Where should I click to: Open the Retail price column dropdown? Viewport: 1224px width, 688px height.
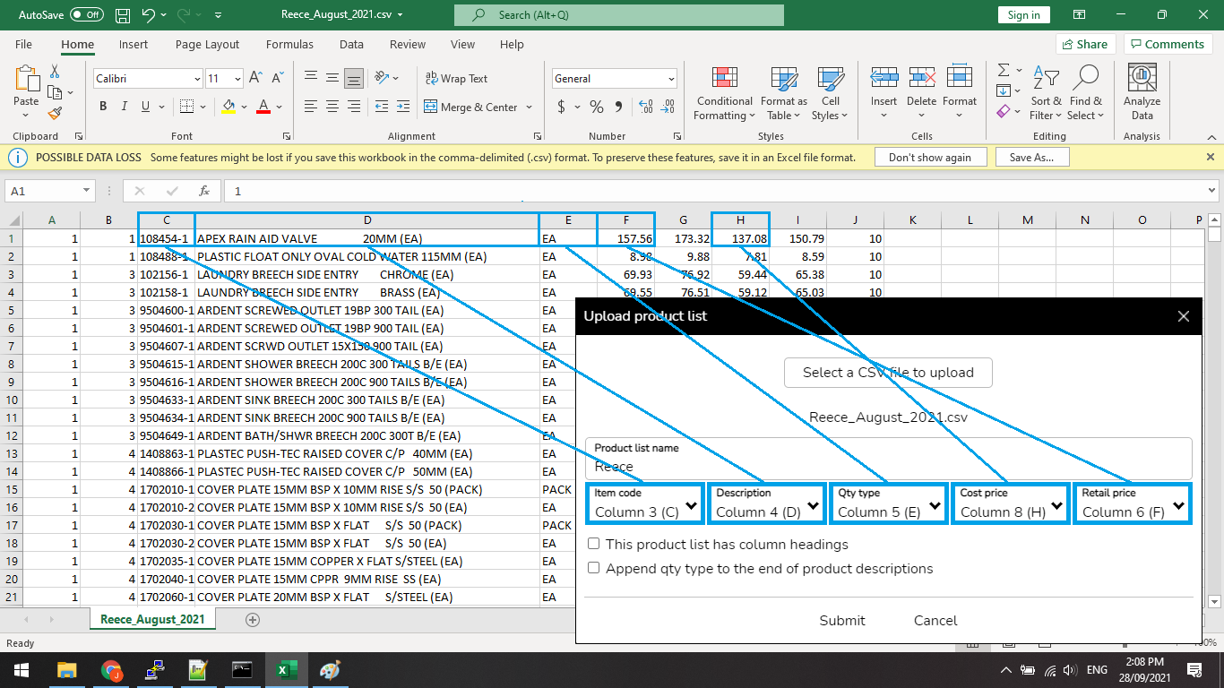1133,503
